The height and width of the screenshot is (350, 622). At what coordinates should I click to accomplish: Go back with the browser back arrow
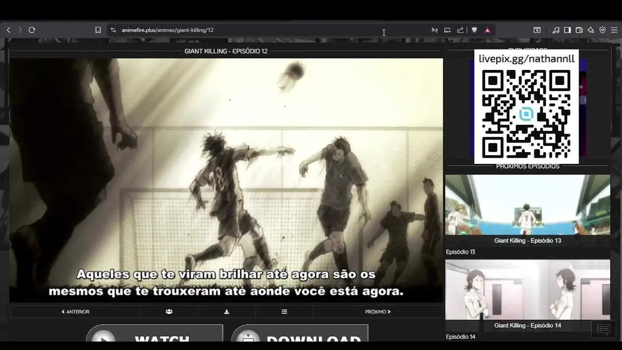[x=8, y=30]
